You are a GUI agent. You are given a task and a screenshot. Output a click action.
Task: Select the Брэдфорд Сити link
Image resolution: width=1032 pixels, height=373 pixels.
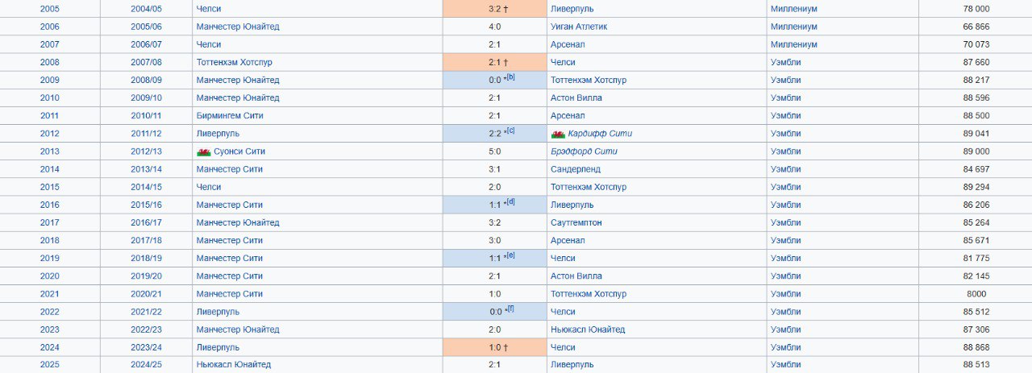584,151
